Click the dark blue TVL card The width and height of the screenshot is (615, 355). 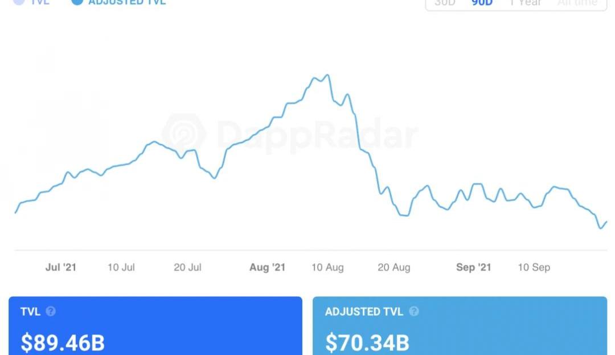155,325
